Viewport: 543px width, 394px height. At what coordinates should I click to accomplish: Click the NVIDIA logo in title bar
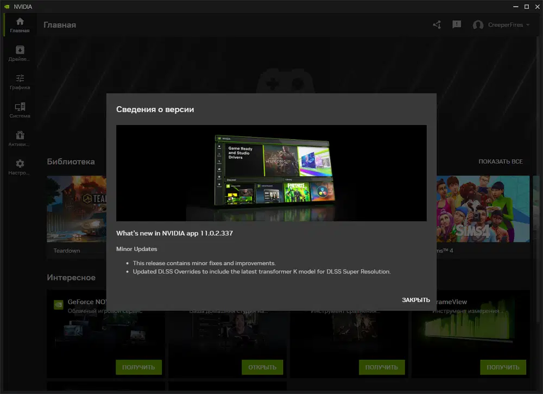(x=7, y=7)
